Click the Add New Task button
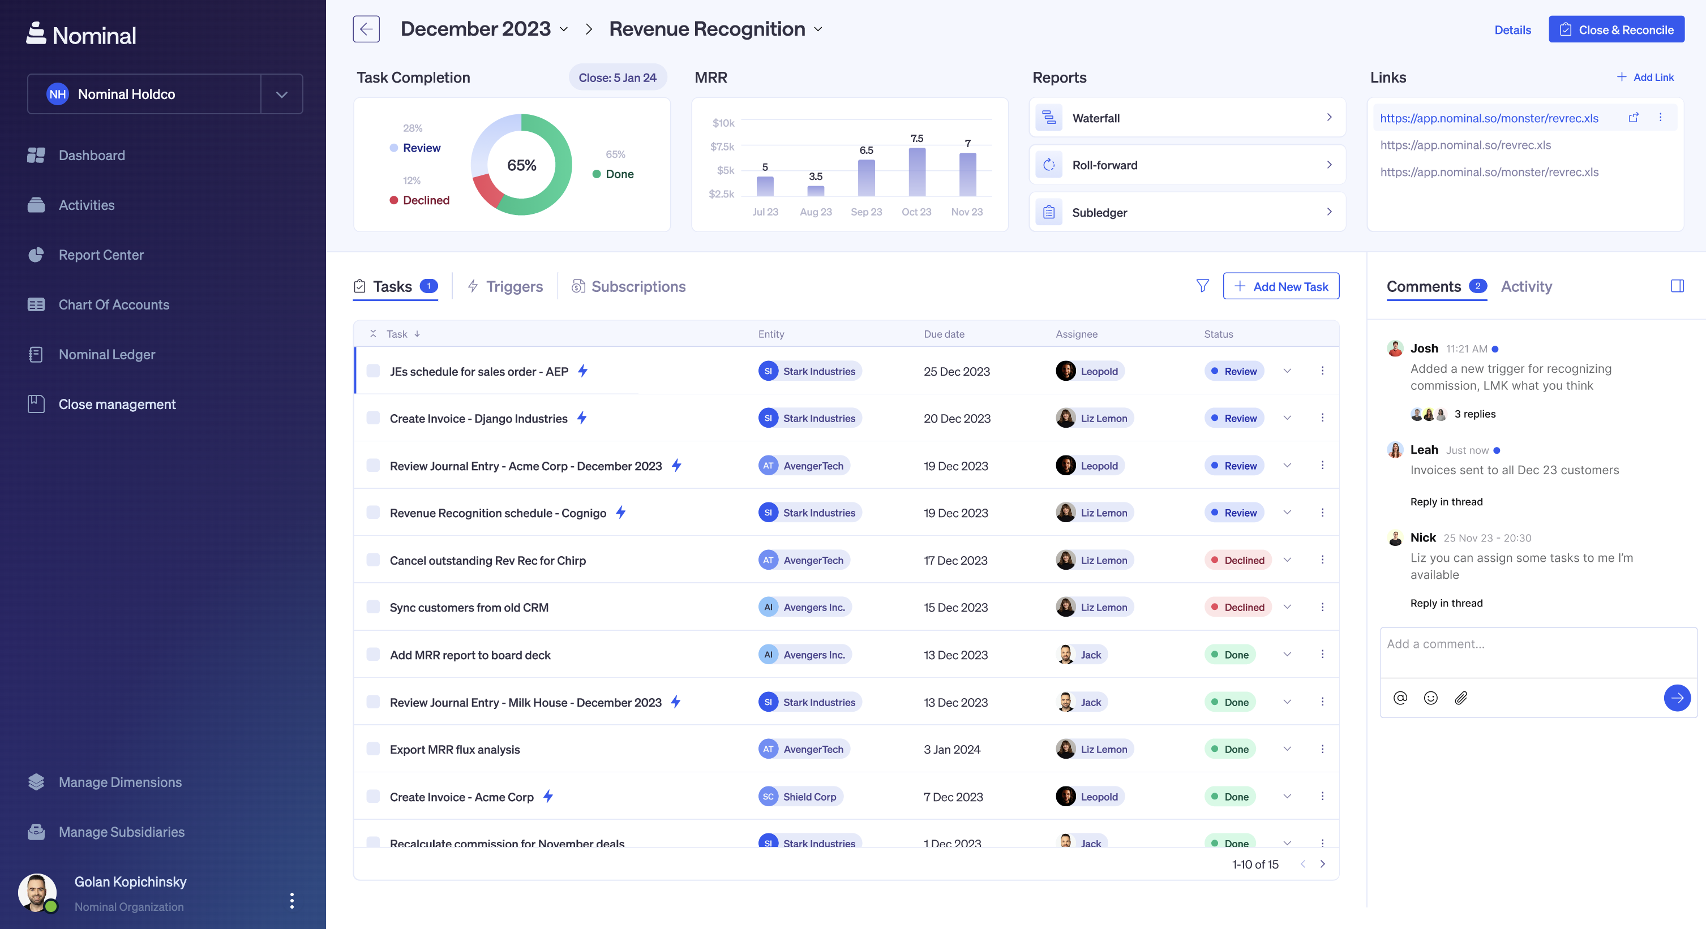Image resolution: width=1706 pixels, height=929 pixels. click(x=1281, y=286)
